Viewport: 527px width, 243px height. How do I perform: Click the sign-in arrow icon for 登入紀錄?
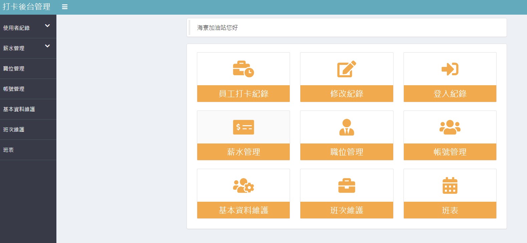coord(450,69)
